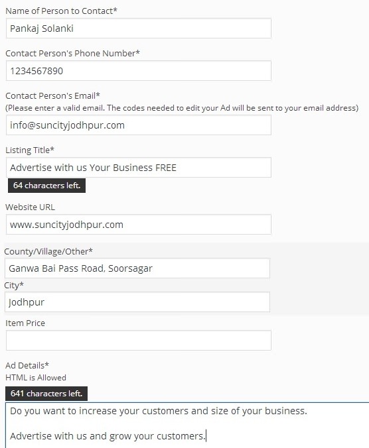
Task: Focus the phone number field showing 1234567890
Action: [x=139, y=70]
